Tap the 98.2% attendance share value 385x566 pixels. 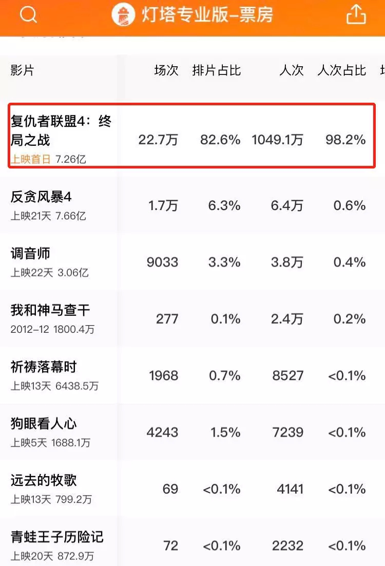(x=345, y=140)
